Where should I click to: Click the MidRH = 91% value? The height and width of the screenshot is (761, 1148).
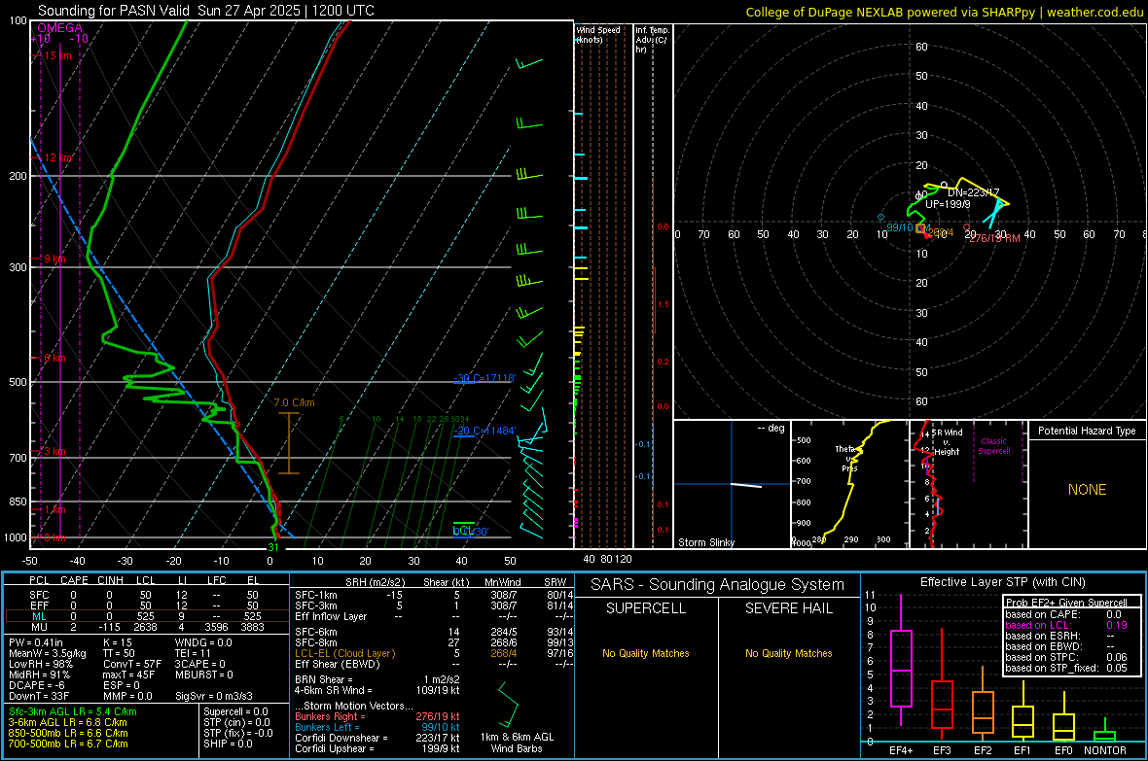click(x=40, y=675)
